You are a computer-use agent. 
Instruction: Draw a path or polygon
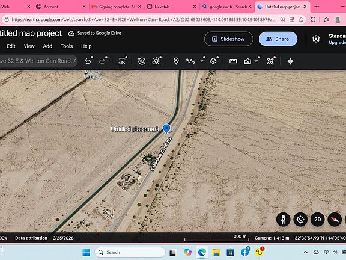point(190,61)
